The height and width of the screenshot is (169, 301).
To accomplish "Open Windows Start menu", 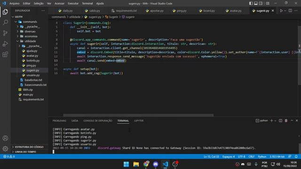I will [127, 164].
